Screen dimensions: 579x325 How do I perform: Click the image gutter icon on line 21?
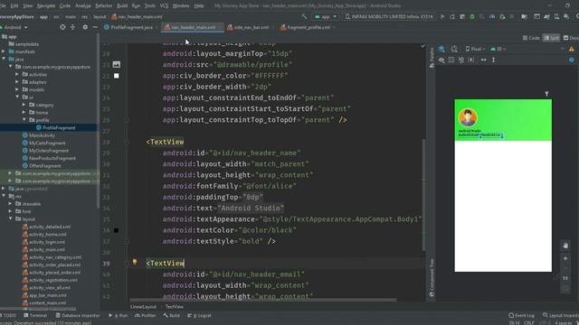117,64
